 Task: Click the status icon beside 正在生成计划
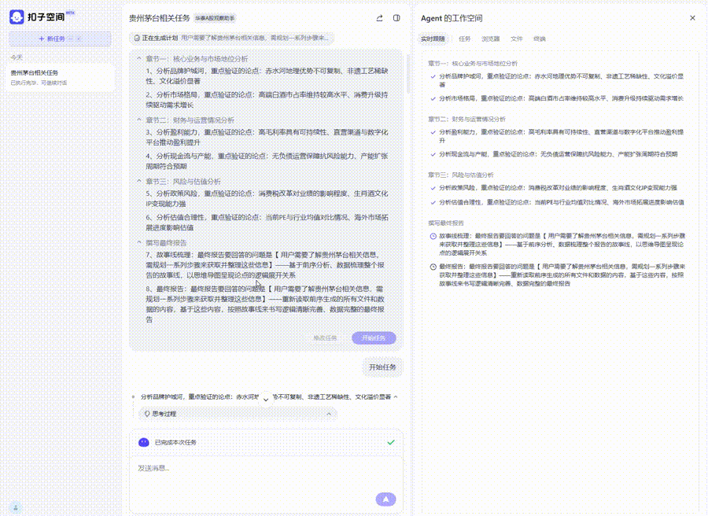pyautogui.click(x=137, y=38)
